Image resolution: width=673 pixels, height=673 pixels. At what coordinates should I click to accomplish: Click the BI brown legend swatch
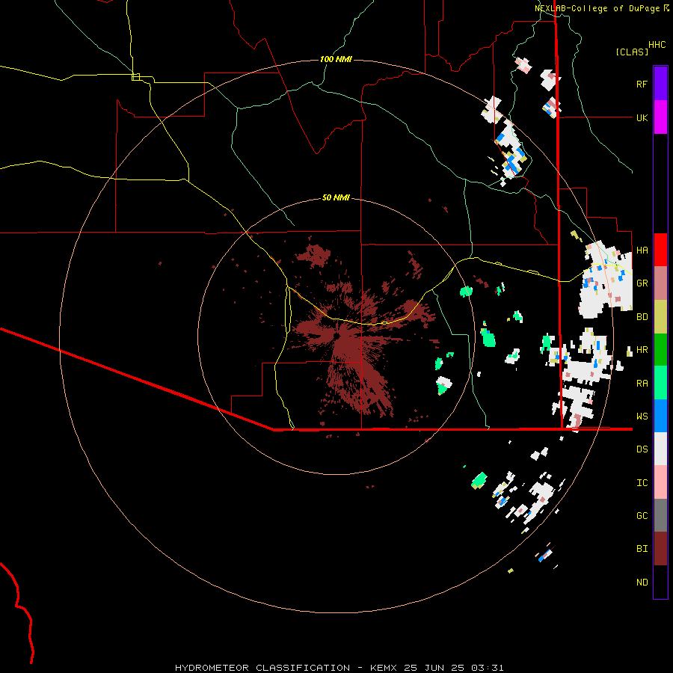[660, 549]
